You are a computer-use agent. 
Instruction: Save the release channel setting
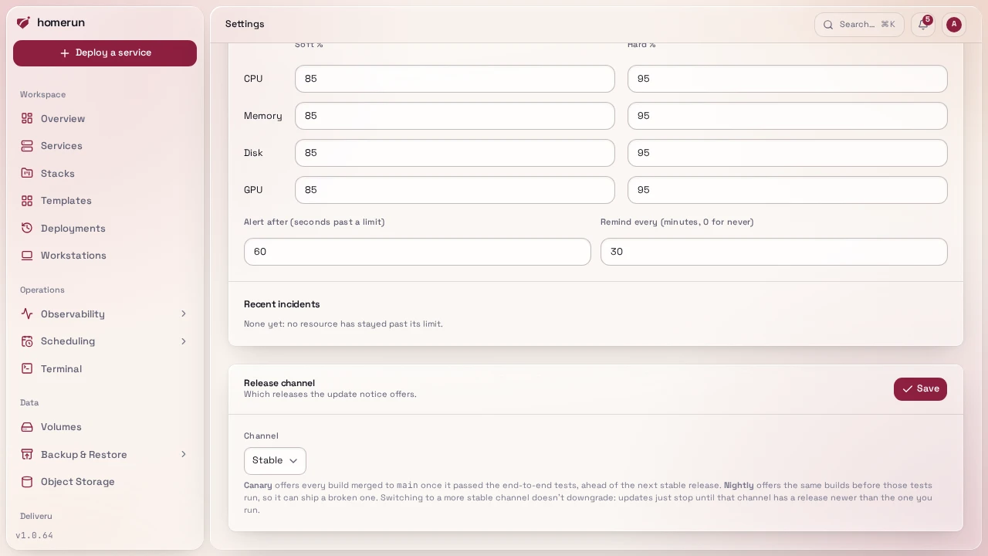tap(920, 389)
